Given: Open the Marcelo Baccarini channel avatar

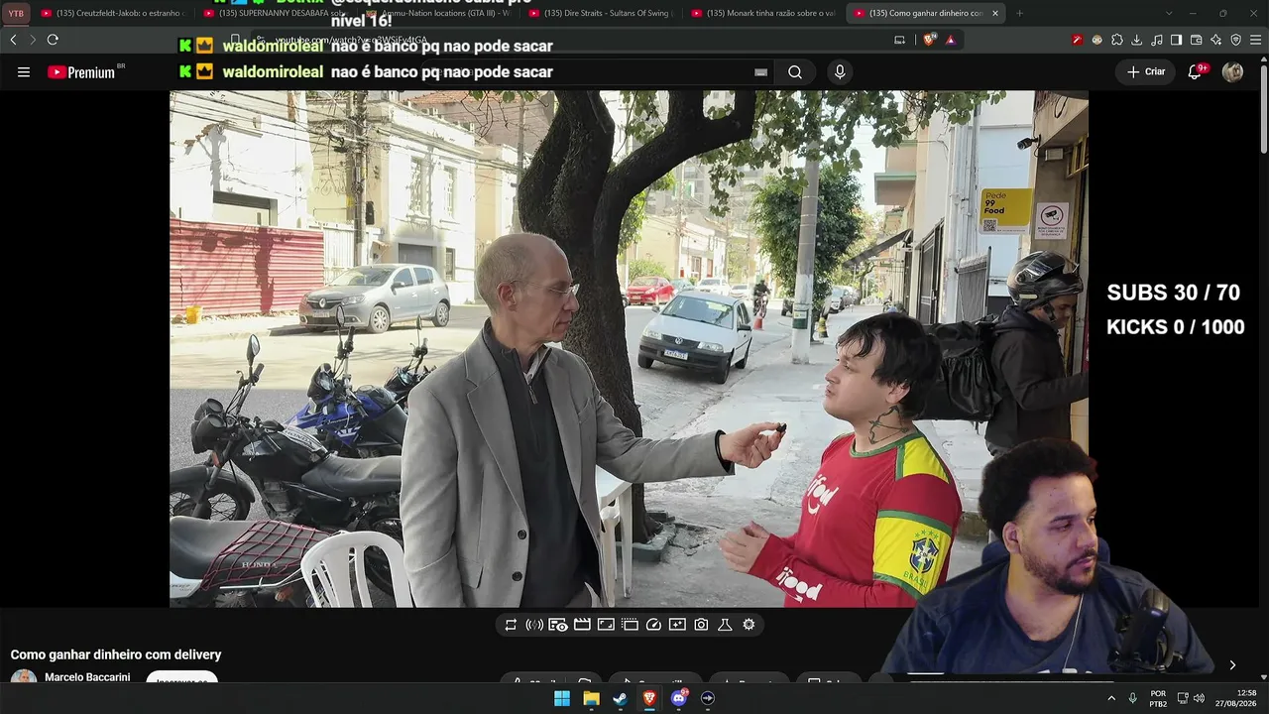Looking at the screenshot, I should tap(24, 677).
